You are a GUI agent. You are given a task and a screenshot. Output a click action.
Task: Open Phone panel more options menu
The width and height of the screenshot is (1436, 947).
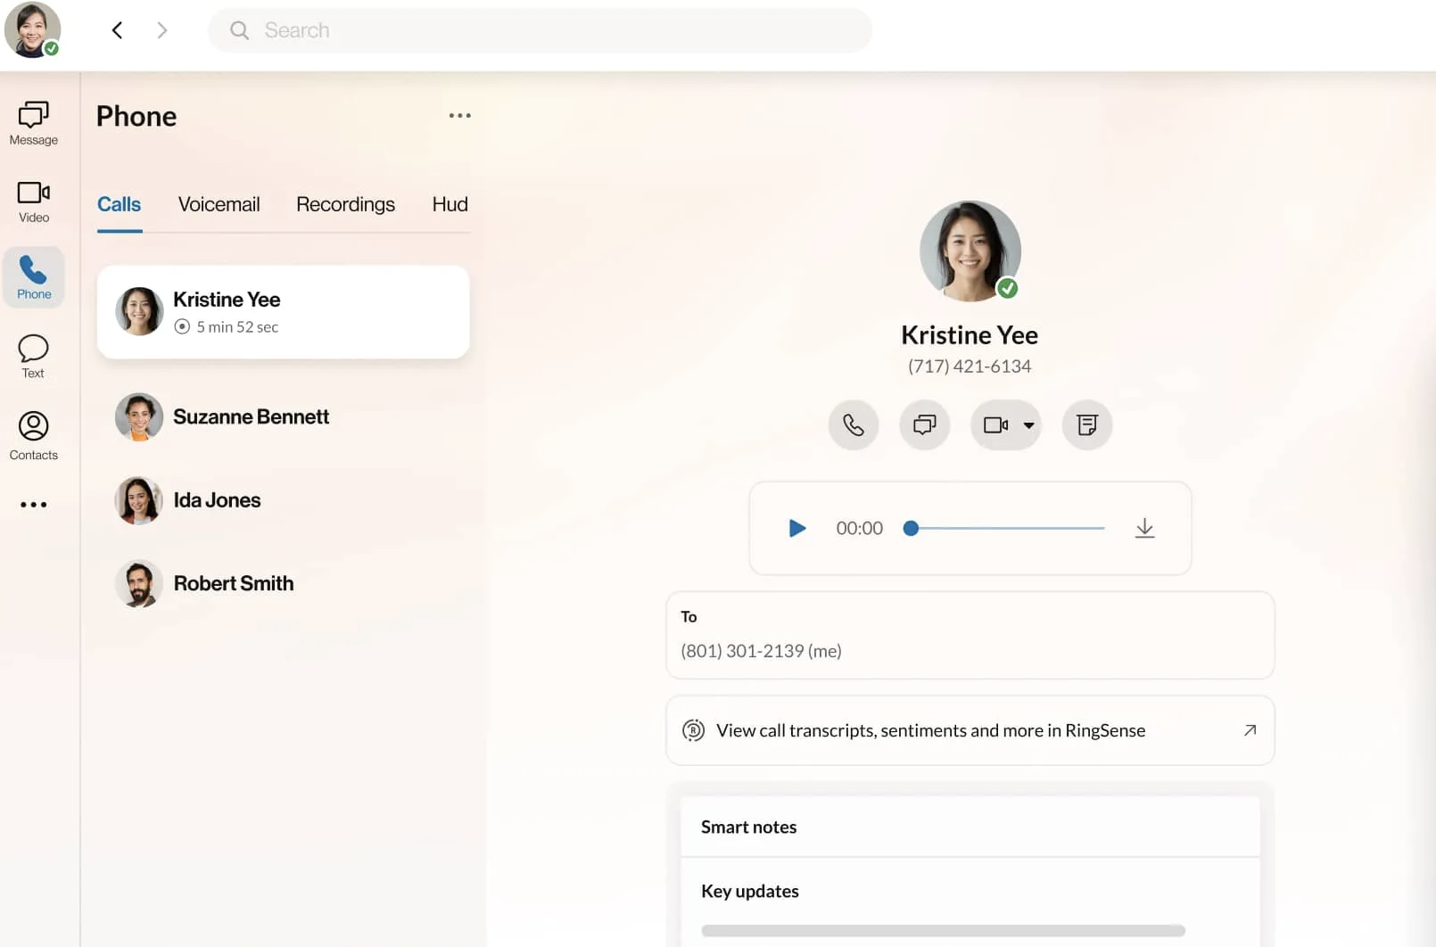tap(459, 116)
